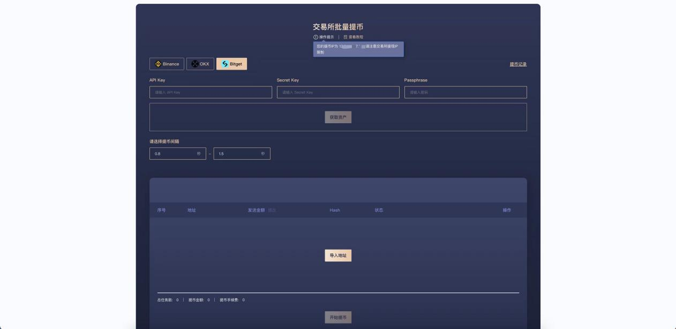Open the 提币记录 withdrawal records link
Viewport: 676px width, 329px height.
click(x=517, y=64)
